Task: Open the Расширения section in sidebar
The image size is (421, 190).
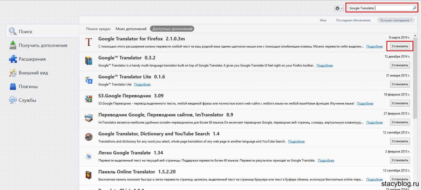Action: [x=32, y=59]
